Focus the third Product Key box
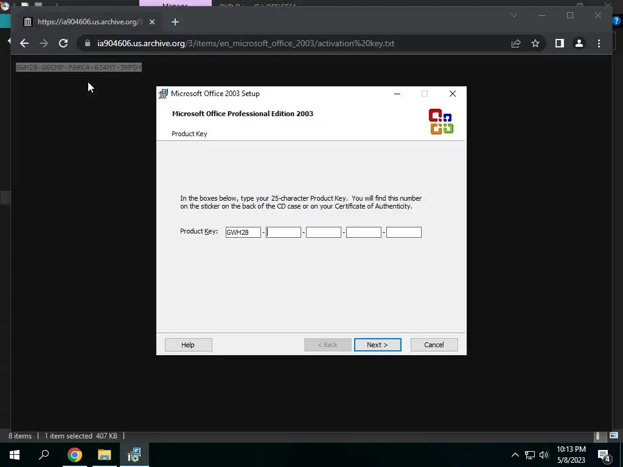This screenshot has height=467, width=623. click(x=324, y=232)
